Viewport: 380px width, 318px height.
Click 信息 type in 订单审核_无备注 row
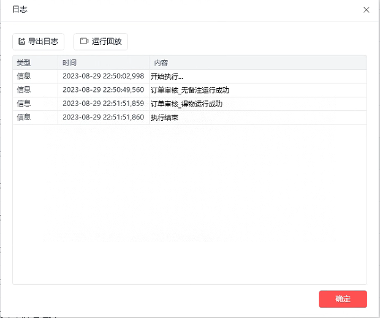tap(24, 90)
